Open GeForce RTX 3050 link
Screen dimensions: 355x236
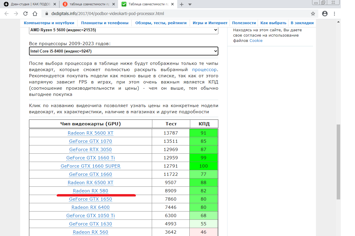[x=91, y=150]
